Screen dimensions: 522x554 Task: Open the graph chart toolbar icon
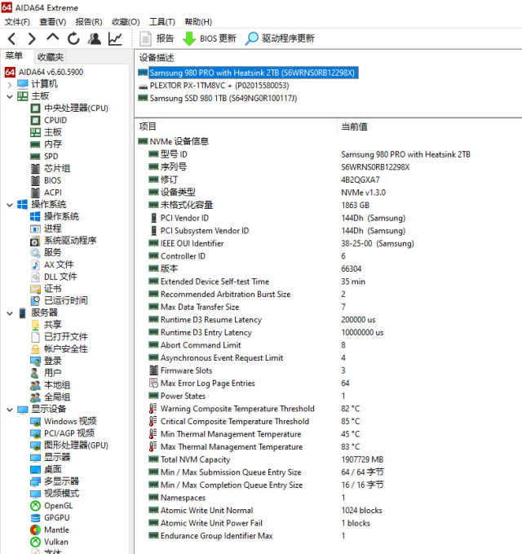(116, 38)
